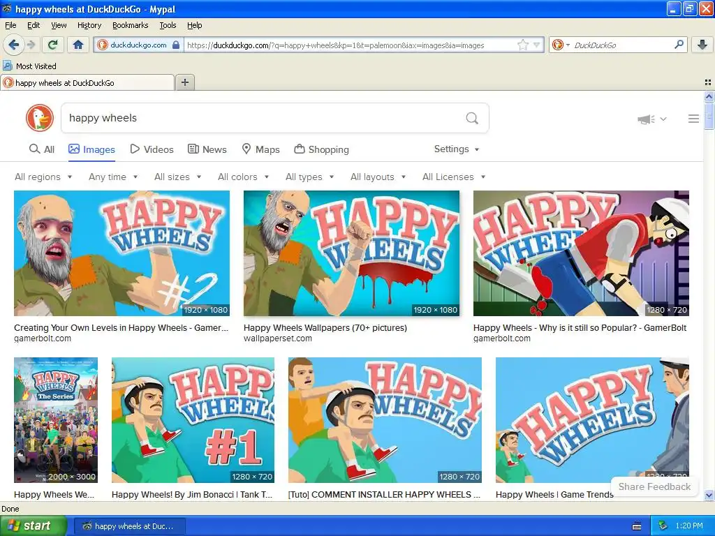
Task: Visit wallpaperset.com source link
Action: 278,338
